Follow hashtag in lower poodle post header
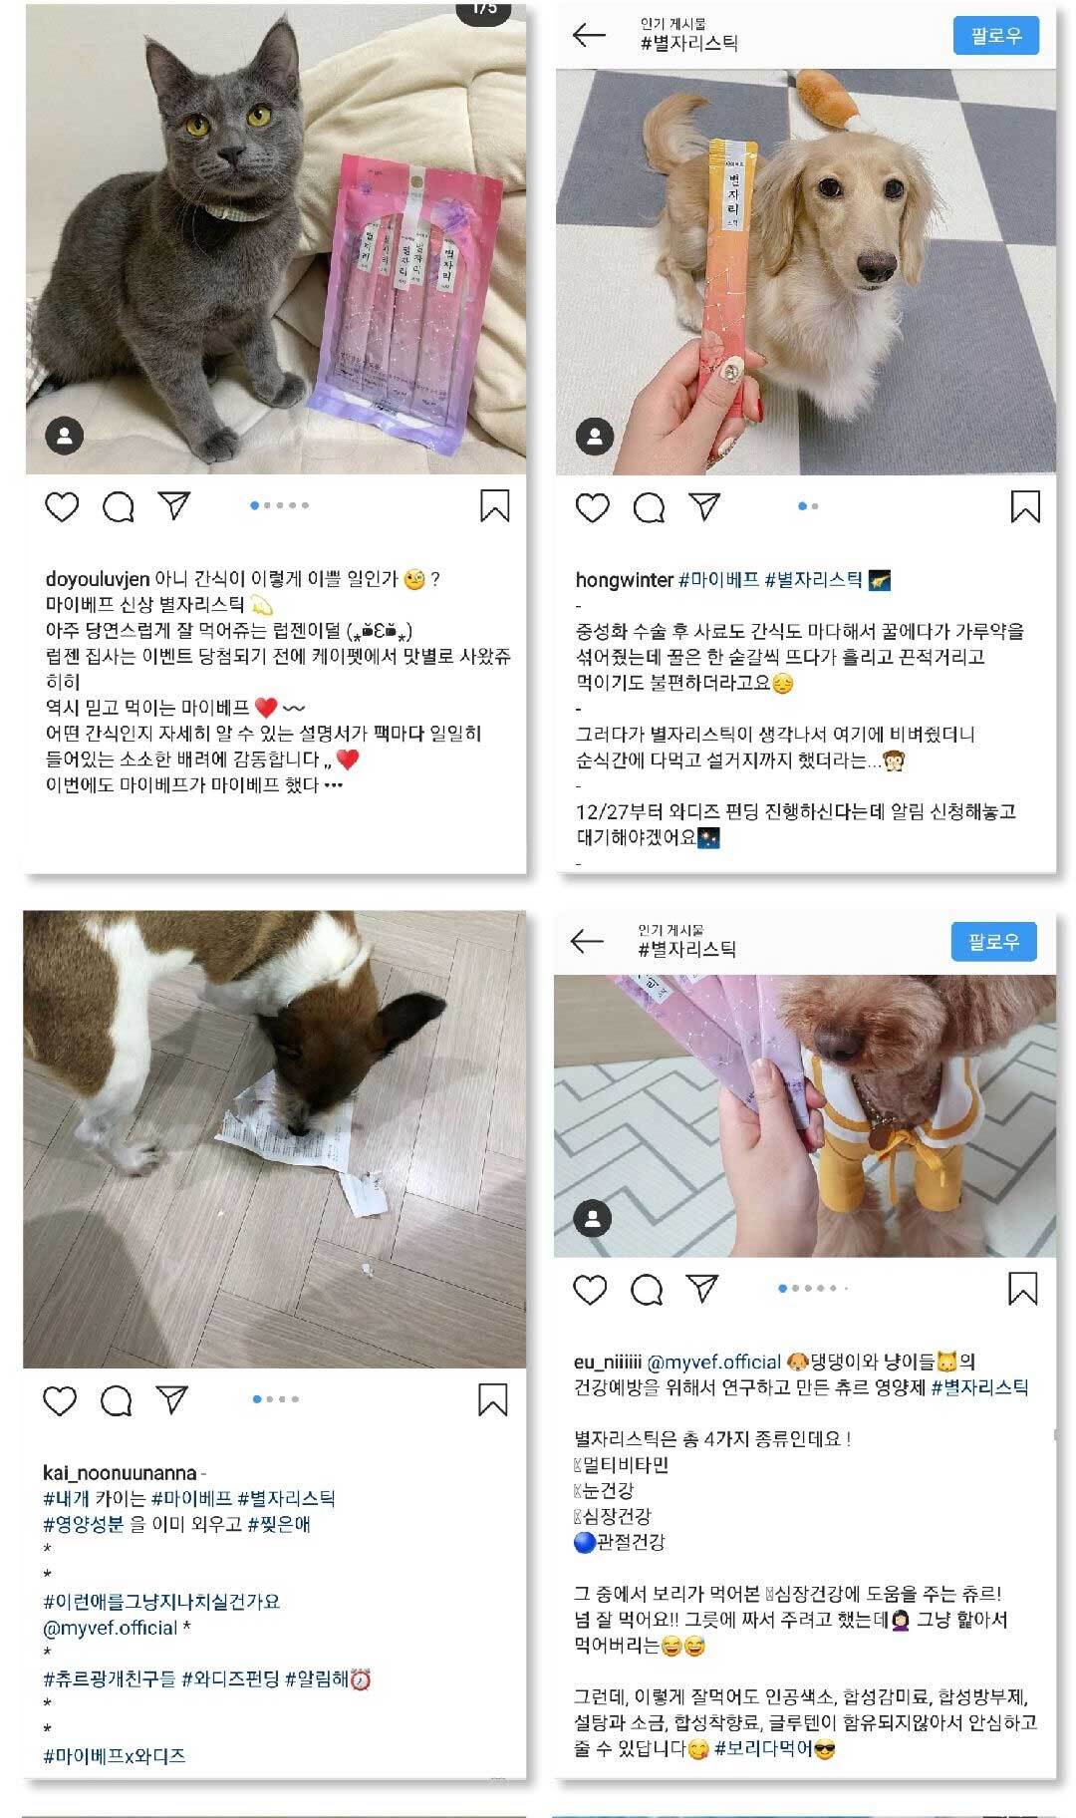 click(993, 941)
